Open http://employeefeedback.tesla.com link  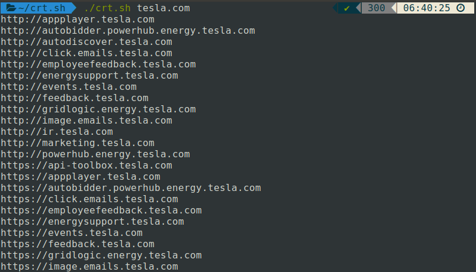click(98, 64)
